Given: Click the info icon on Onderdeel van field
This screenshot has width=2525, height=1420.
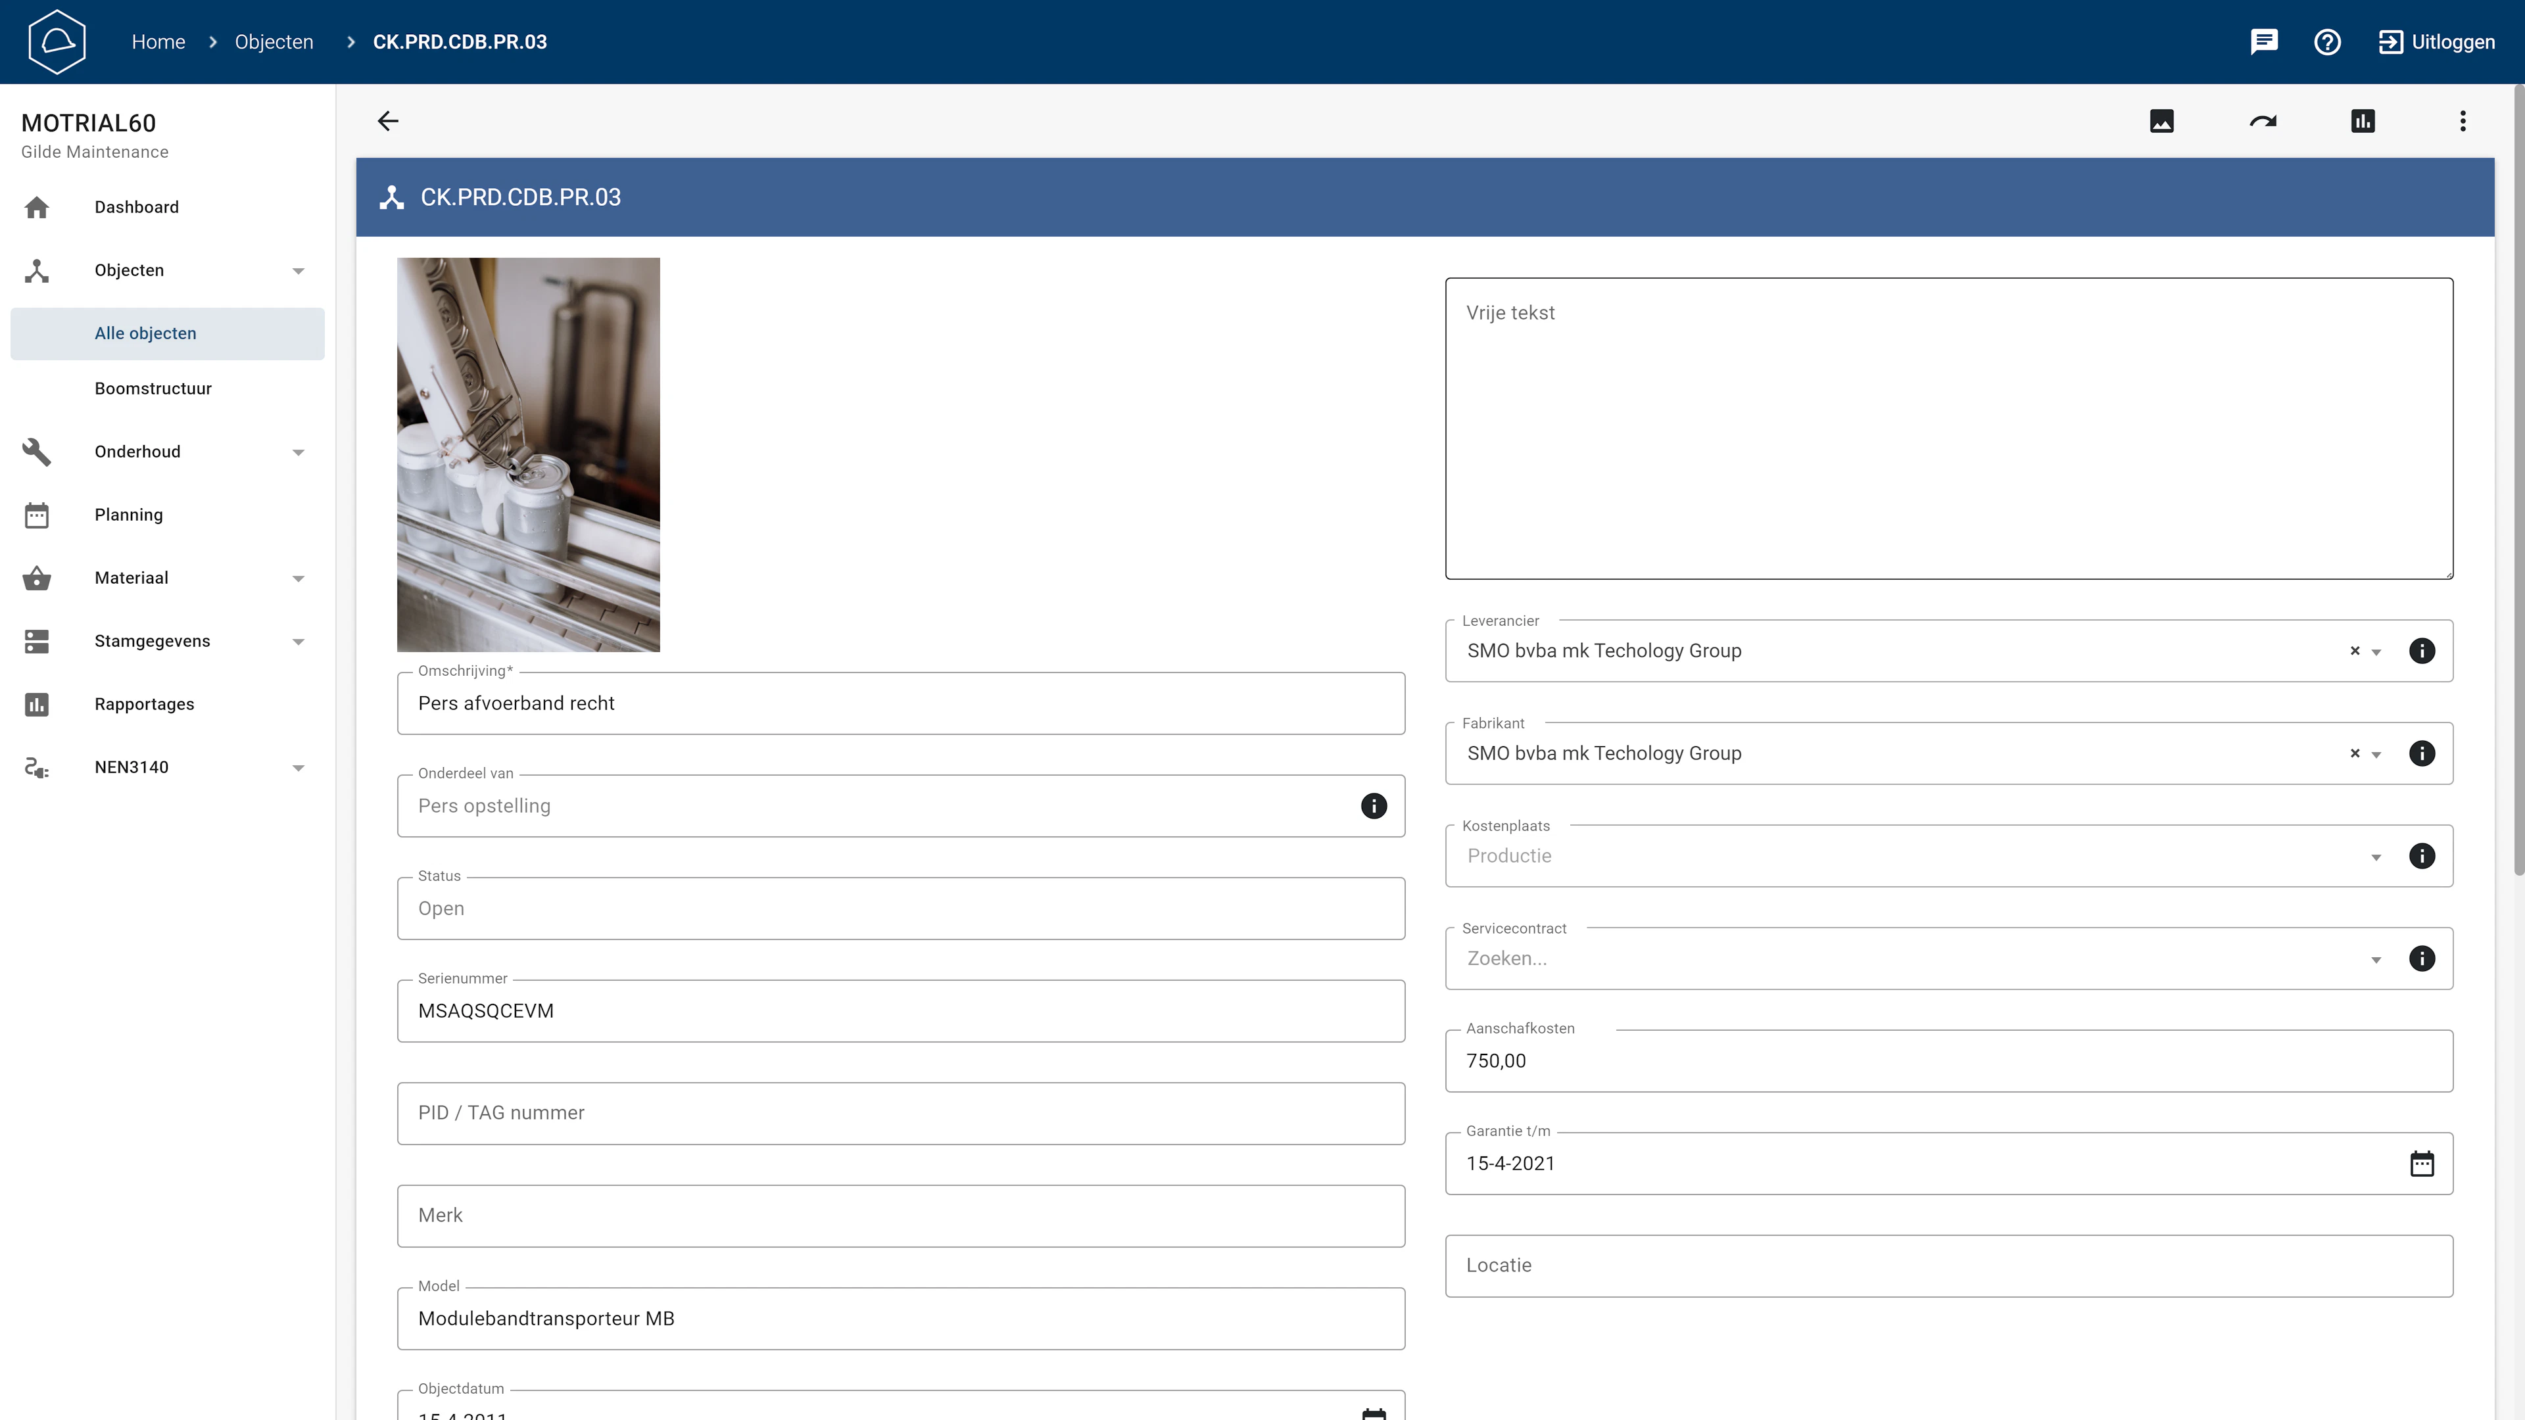Looking at the screenshot, I should coord(1373,805).
